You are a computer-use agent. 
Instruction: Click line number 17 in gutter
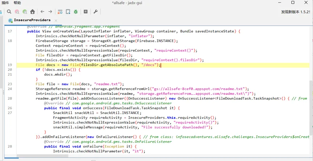[10, 31]
